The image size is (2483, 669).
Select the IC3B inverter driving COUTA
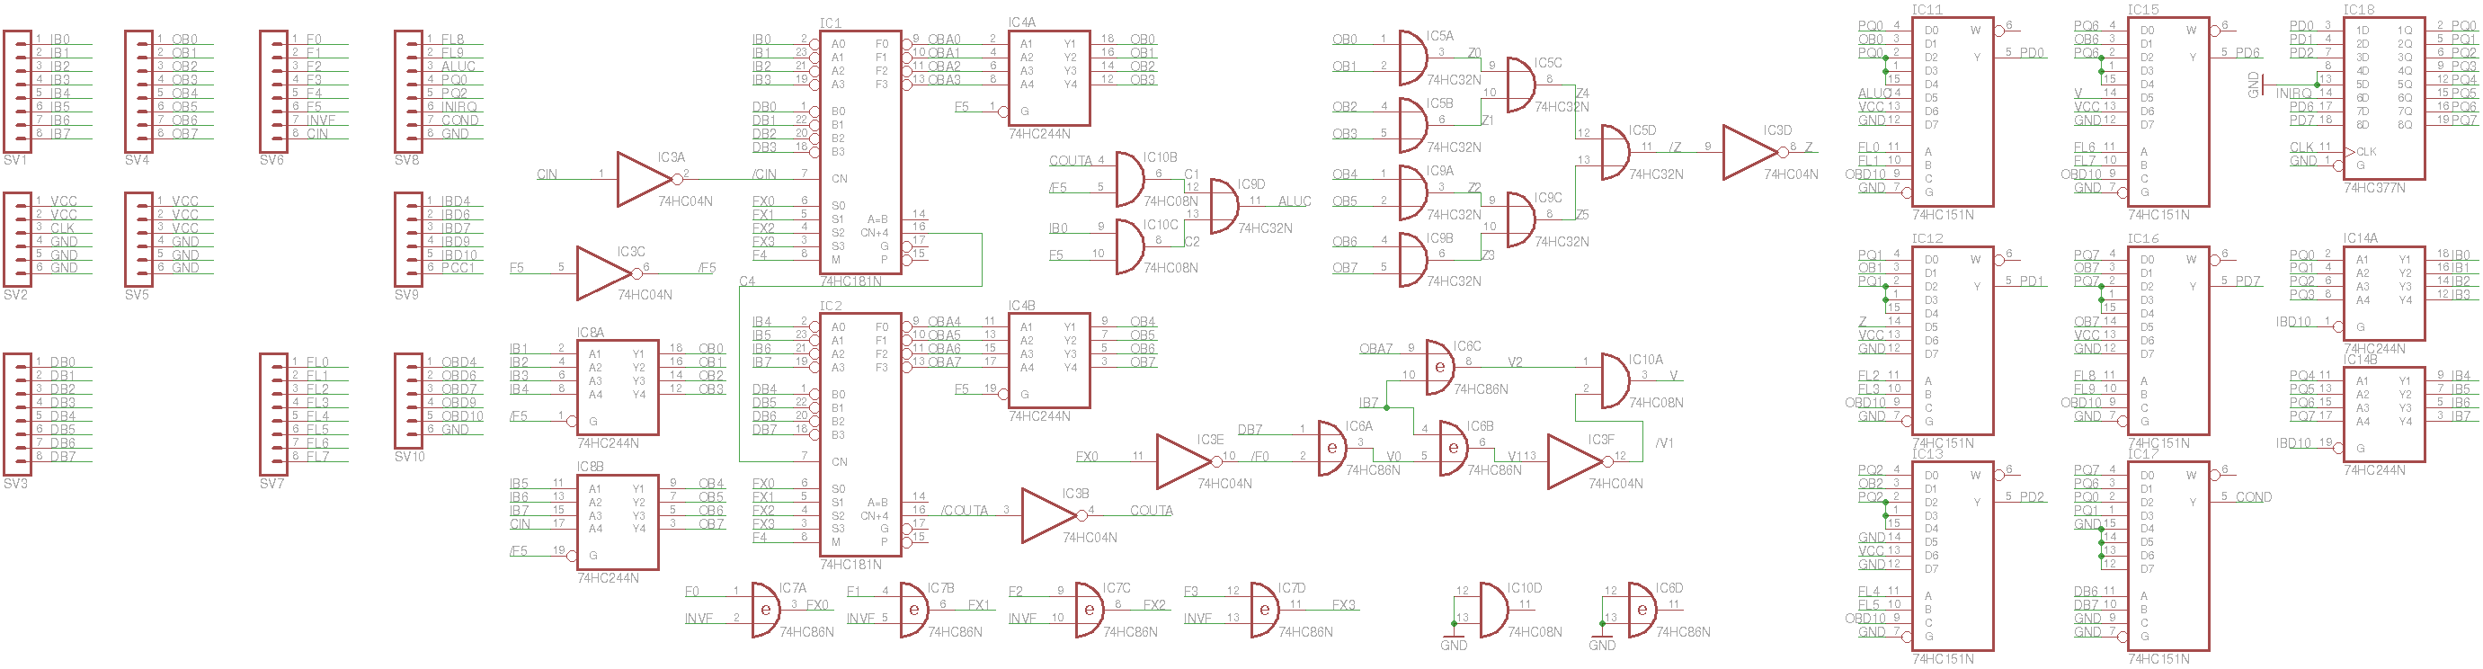click(1049, 516)
